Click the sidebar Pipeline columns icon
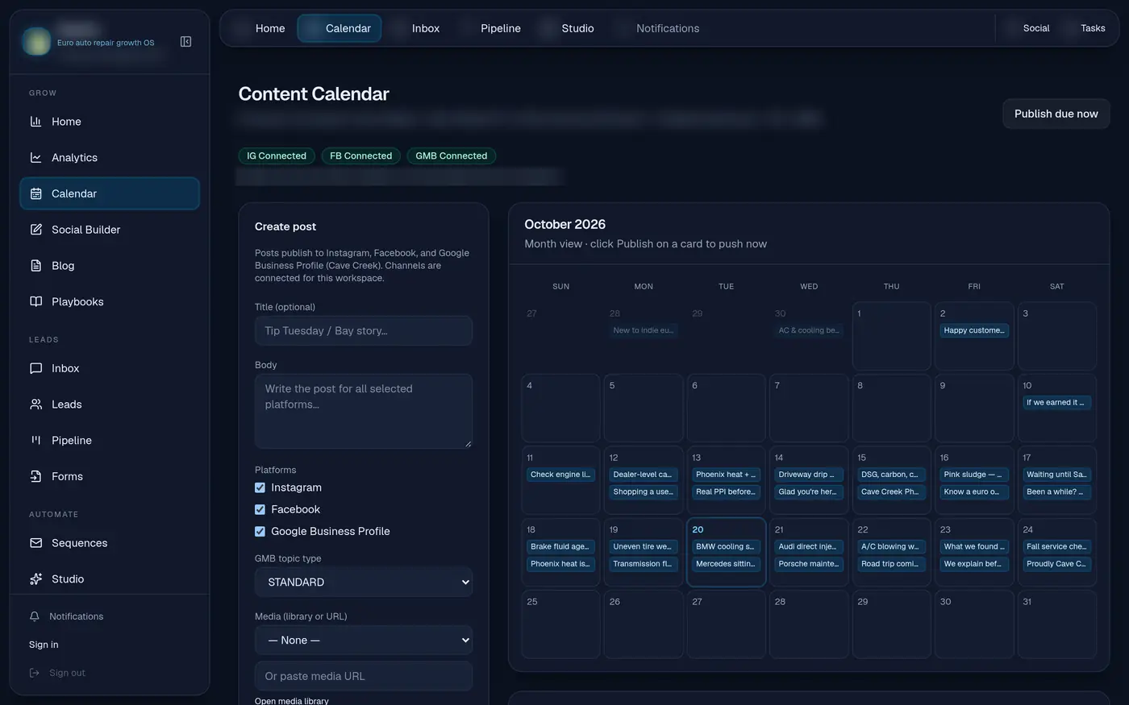The image size is (1129, 705). tap(35, 440)
